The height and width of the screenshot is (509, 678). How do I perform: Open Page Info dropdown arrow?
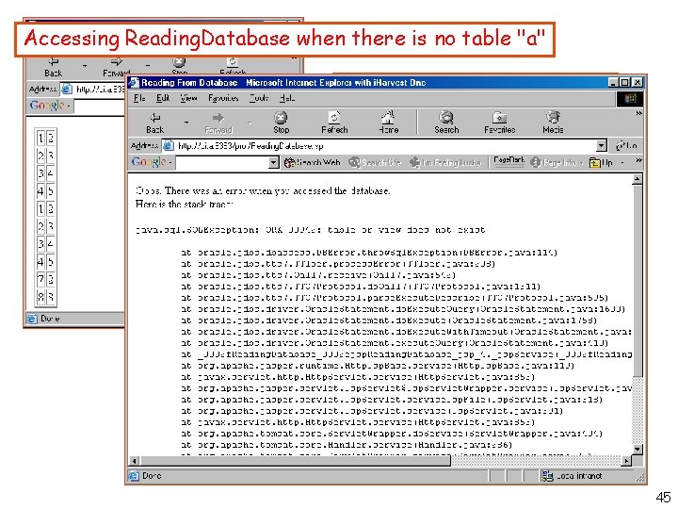coord(582,163)
